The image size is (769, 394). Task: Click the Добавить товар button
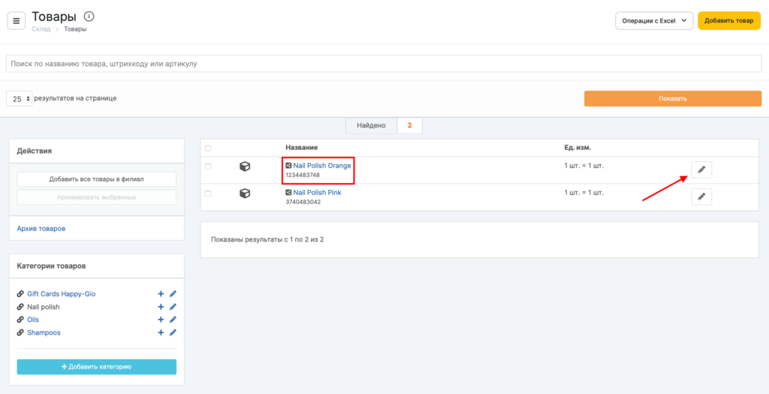728,21
